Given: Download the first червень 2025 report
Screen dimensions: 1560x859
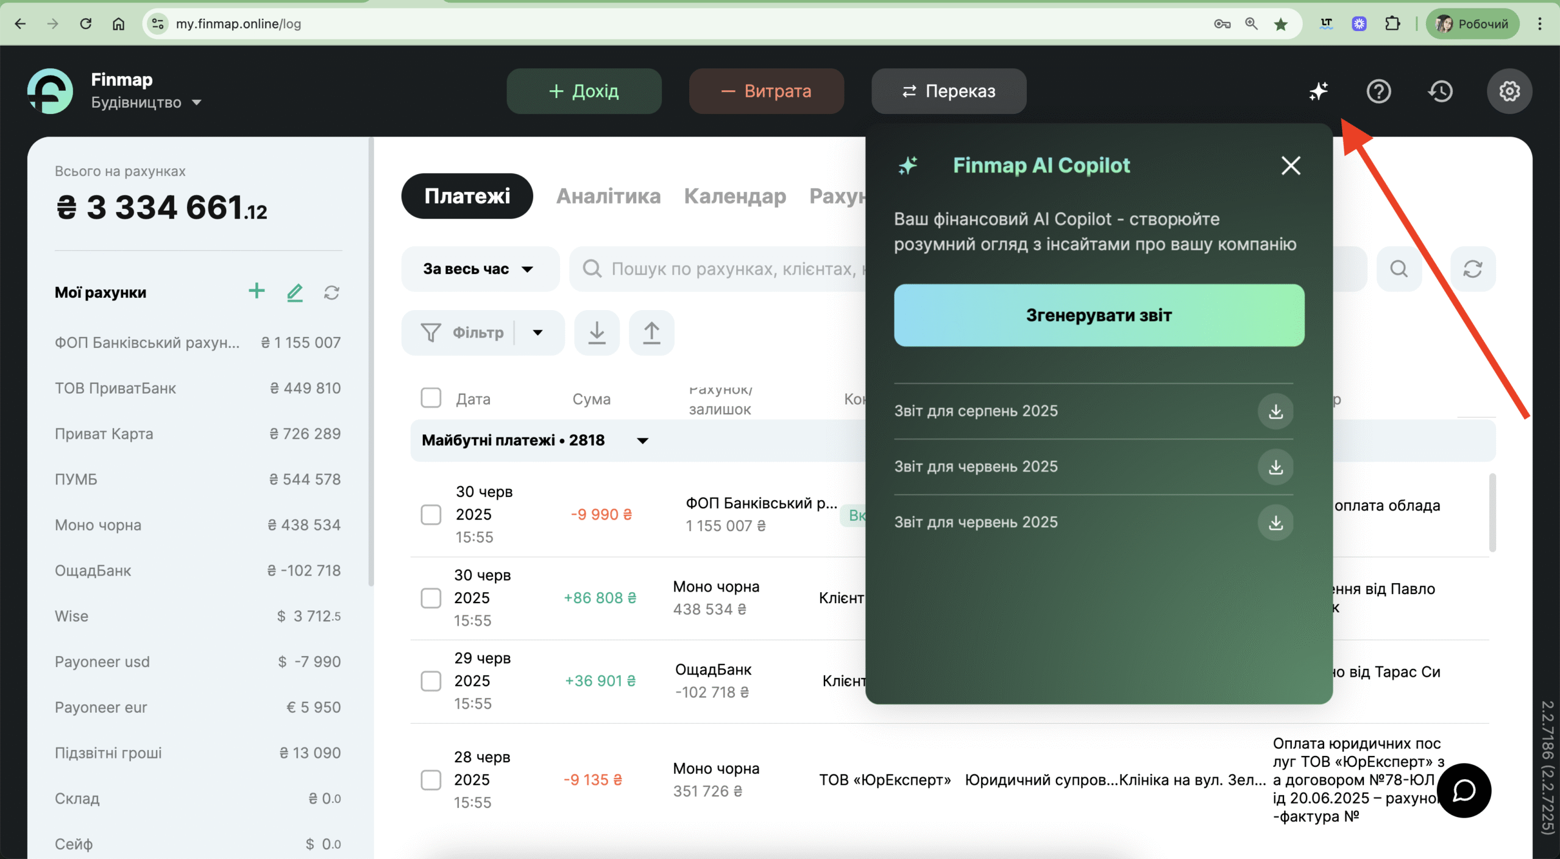Looking at the screenshot, I should click(1275, 467).
